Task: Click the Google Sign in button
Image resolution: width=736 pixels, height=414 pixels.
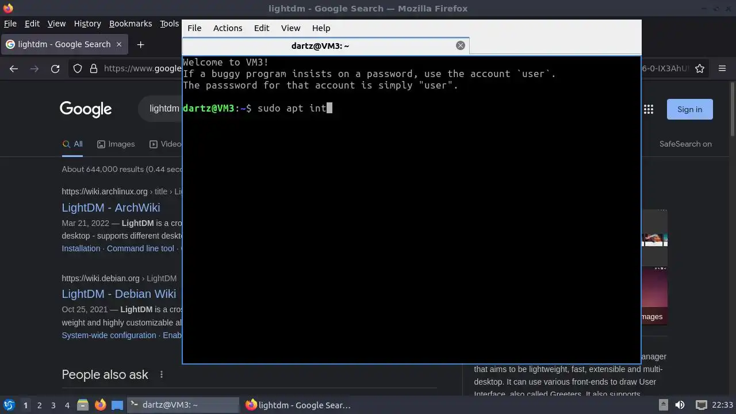Action: point(689,109)
